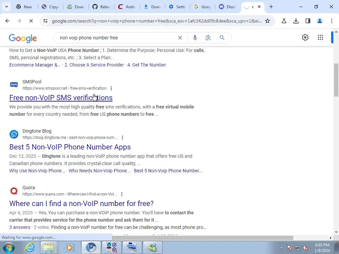Show hidden system tray icons arrow
Viewport: 339px width, 254px height.
pos(281,248)
